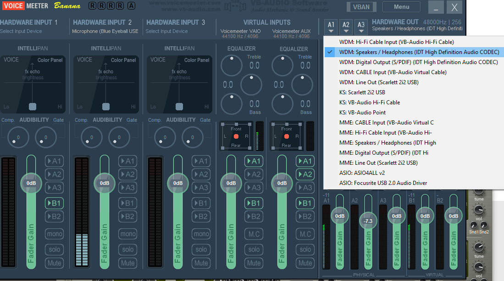Solo Hardware Input 2

[x=127, y=249]
